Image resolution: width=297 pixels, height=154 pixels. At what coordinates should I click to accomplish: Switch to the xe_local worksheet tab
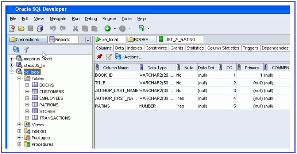tap(110, 40)
